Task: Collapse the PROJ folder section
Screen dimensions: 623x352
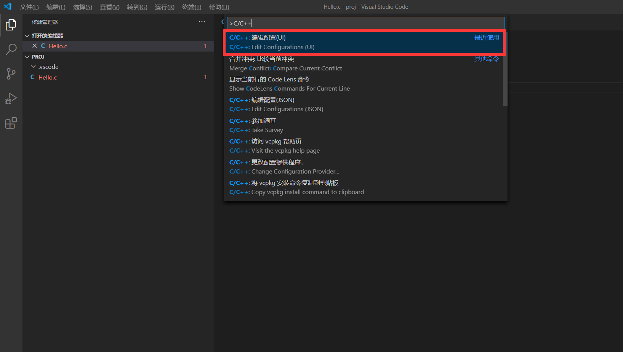Action: click(27, 57)
